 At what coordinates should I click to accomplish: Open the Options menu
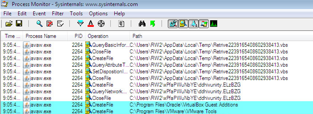[98, 14]
